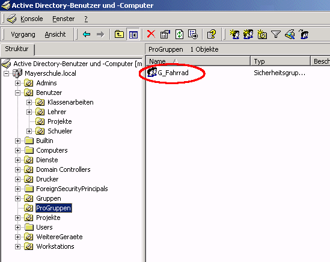This screenshot has width=330, height=262.
Task: Select the Struktur tab
Action: pos(17,49)
